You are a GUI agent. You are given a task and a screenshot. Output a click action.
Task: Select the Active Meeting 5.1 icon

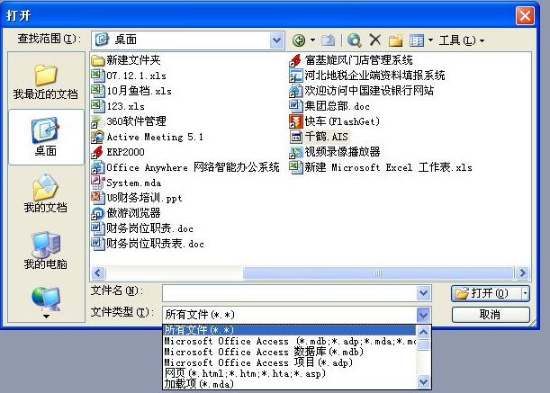[98, 137]
